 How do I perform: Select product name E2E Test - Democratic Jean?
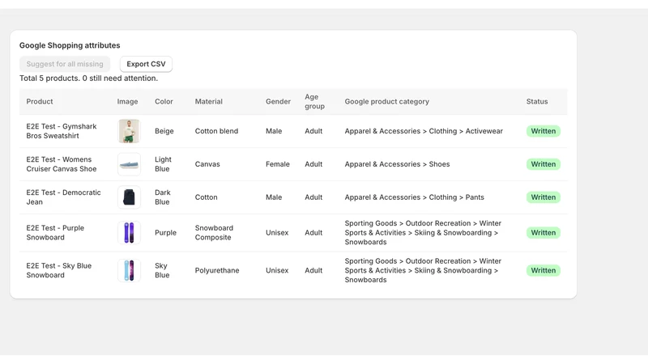63,197
